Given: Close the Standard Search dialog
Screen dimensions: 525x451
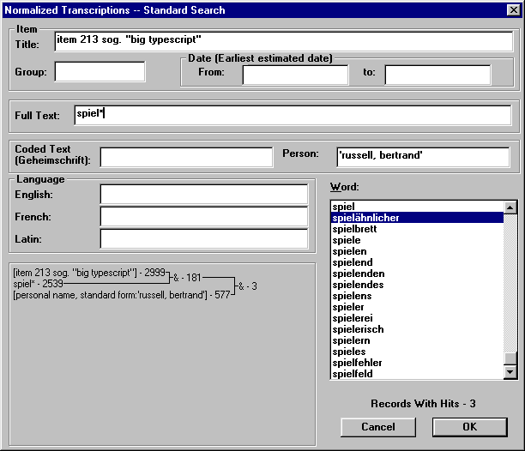Looking at the screenshot, I should tap(513, 9).
